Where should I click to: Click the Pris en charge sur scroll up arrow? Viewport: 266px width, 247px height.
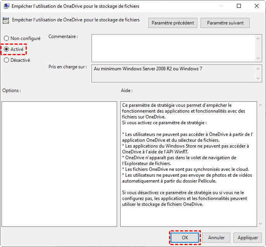coord(258,69)
